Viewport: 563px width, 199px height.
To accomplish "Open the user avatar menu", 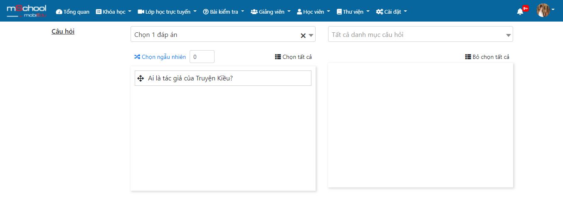I will coord(543,10).
